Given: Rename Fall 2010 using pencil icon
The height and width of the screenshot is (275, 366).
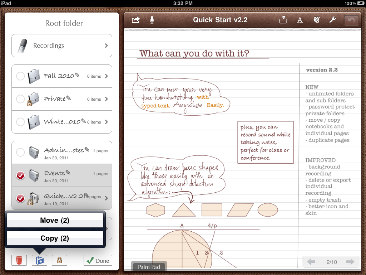Looking at the screenshot, I should pos(77,75).
